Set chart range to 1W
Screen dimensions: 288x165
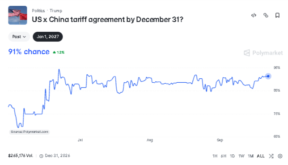241,156
